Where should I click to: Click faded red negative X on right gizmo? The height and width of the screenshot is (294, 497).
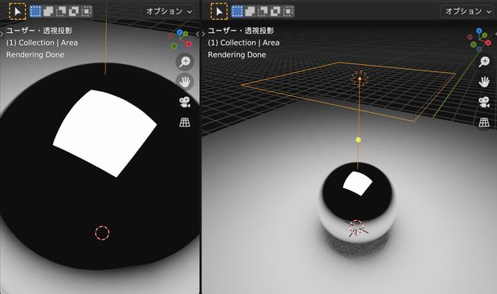click(x=470, y=38)
